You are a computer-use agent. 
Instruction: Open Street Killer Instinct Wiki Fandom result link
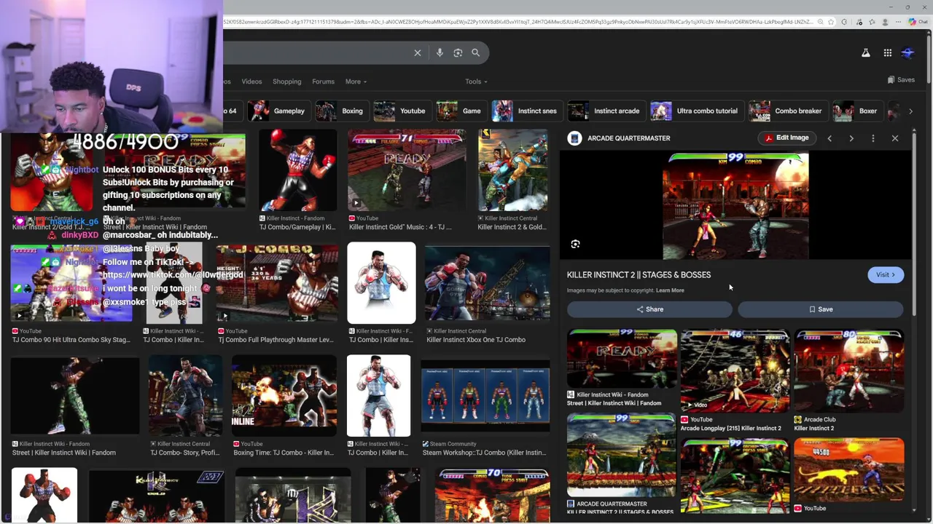[64, 453]
